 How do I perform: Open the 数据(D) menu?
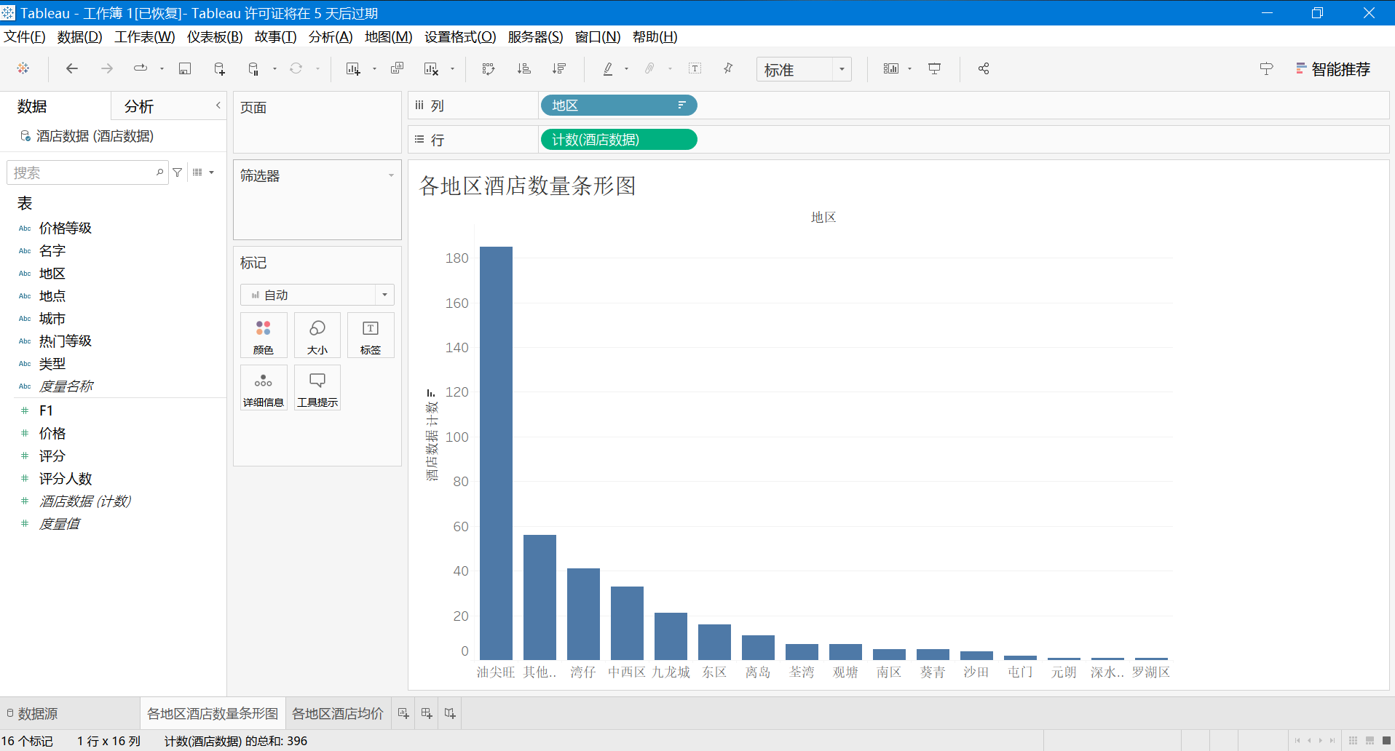[80, 36]
